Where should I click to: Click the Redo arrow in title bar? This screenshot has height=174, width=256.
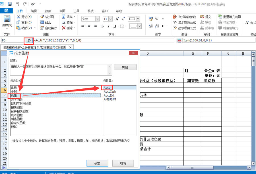(x=25, y=4)
